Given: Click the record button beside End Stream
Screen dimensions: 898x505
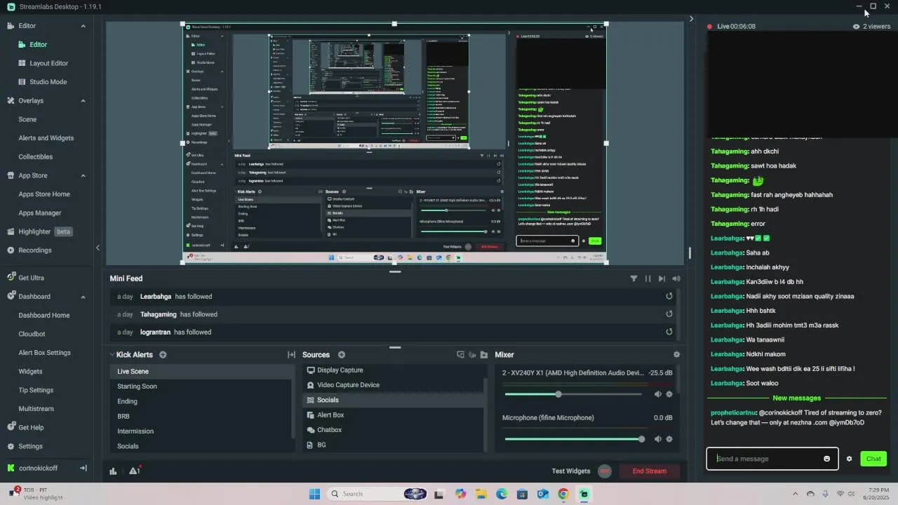Looking at the screenshot, I should coord(605,471).
